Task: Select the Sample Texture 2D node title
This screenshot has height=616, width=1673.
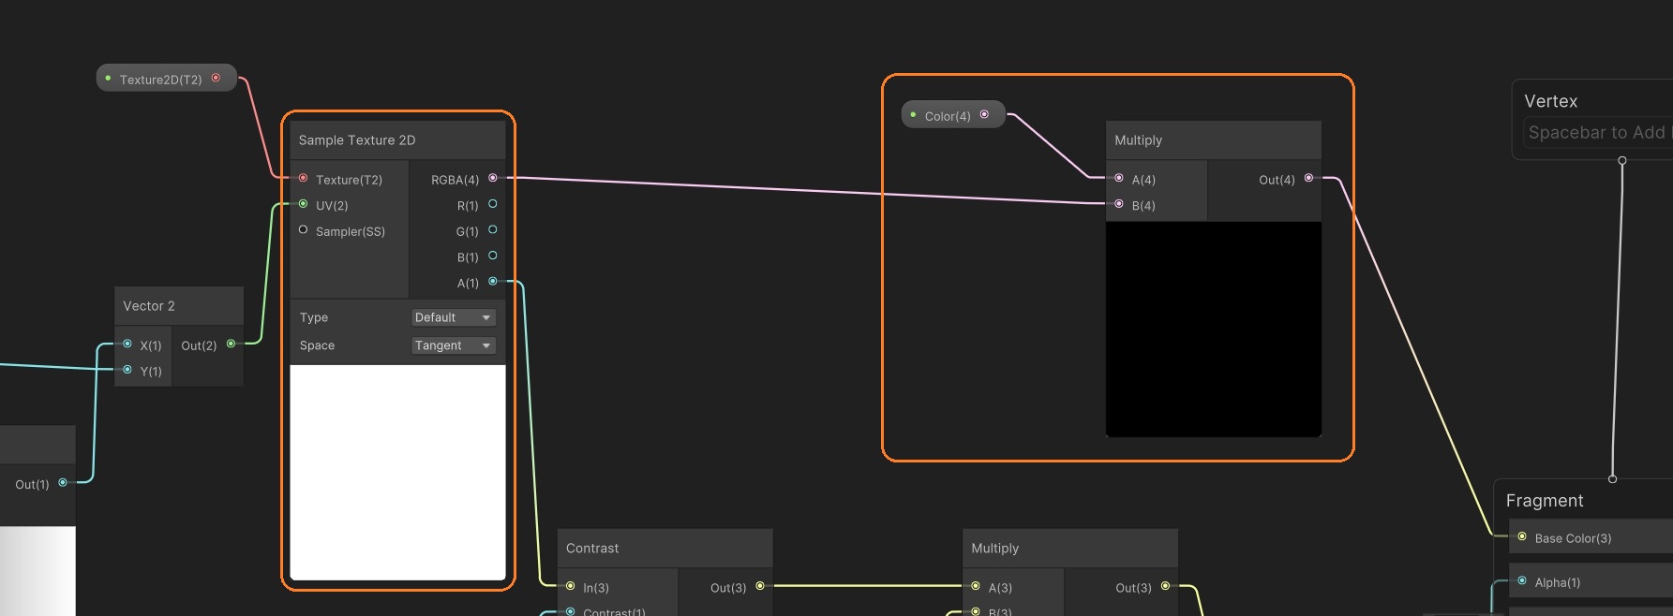Action: 357,140
